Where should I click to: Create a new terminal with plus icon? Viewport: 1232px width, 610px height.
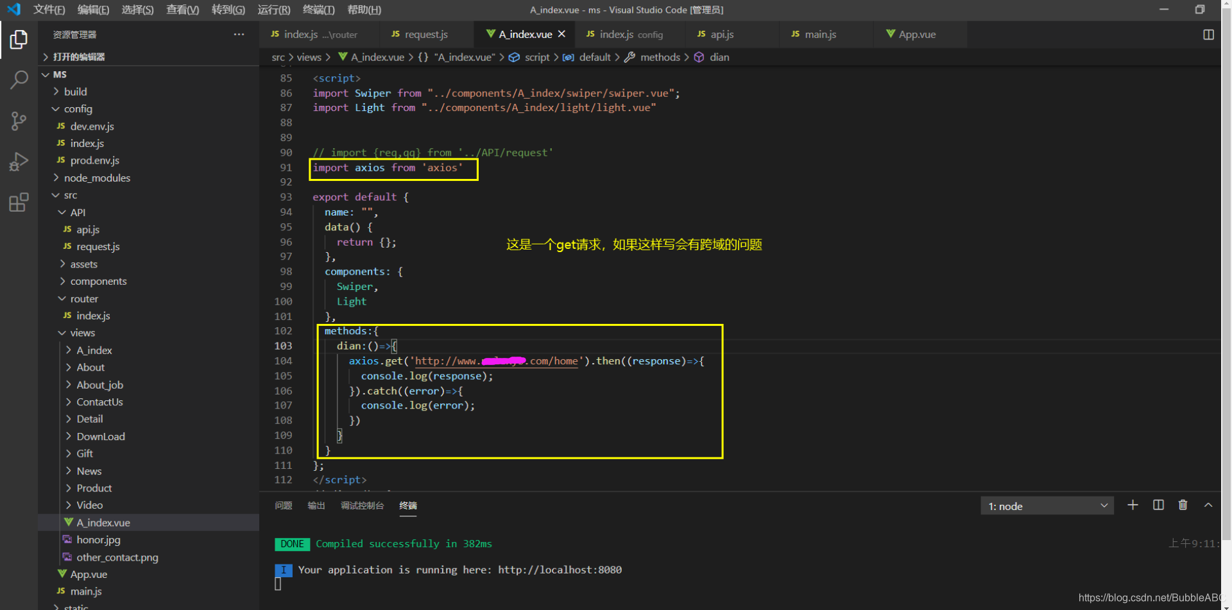pos(1133,505)
